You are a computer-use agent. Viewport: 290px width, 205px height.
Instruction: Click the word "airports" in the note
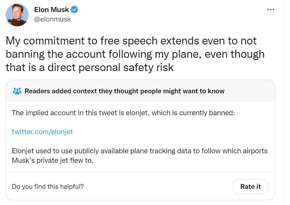click(255, 151)
